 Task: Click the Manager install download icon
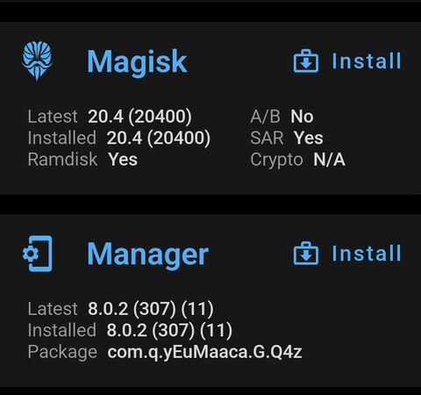tap(306, 253)
